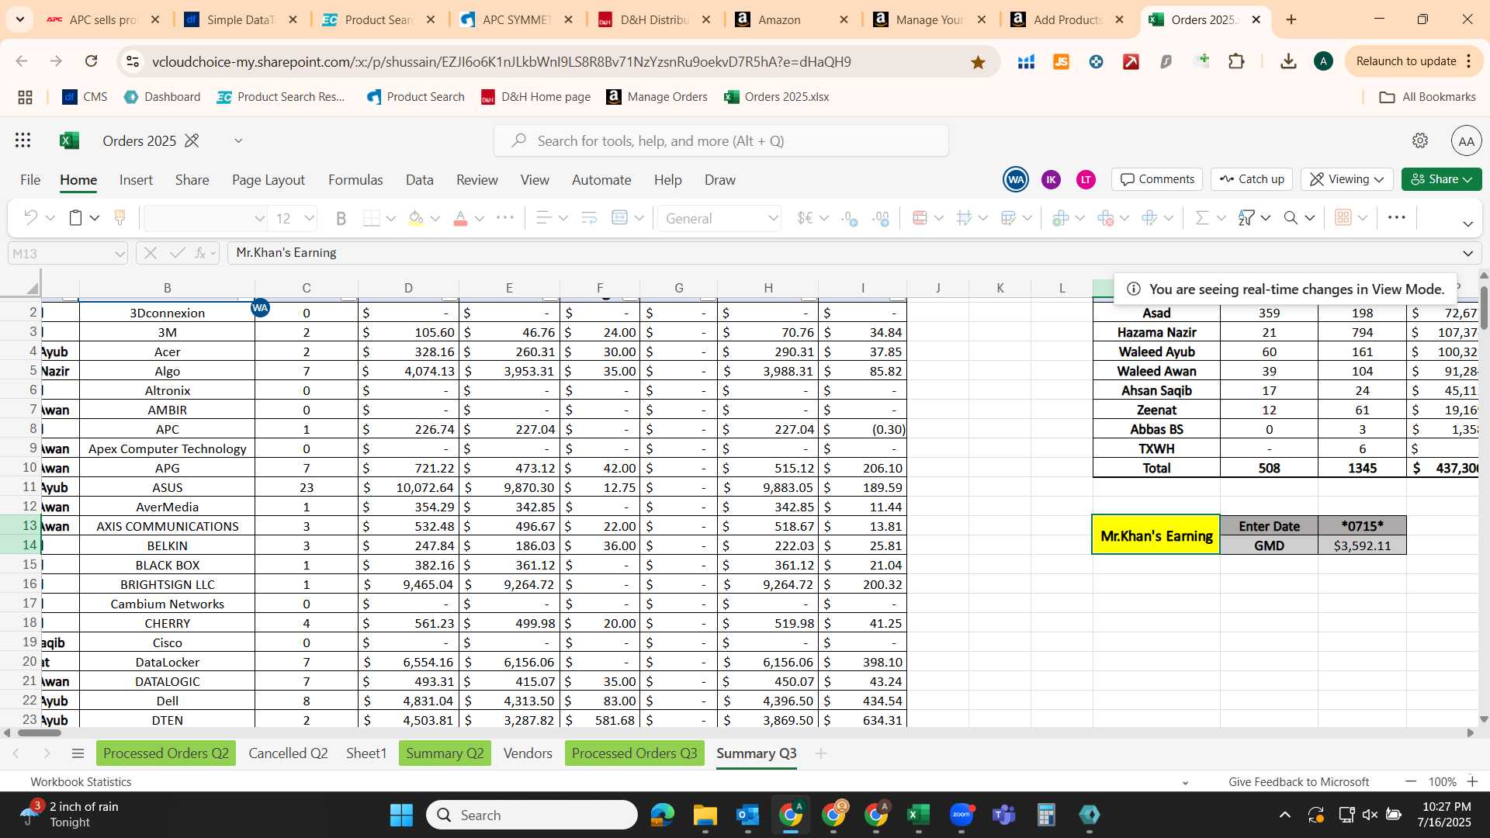Switch to Summary Q2 sheet tab
The height and width of the screenshot is (838, 1490).
(445, 753)
